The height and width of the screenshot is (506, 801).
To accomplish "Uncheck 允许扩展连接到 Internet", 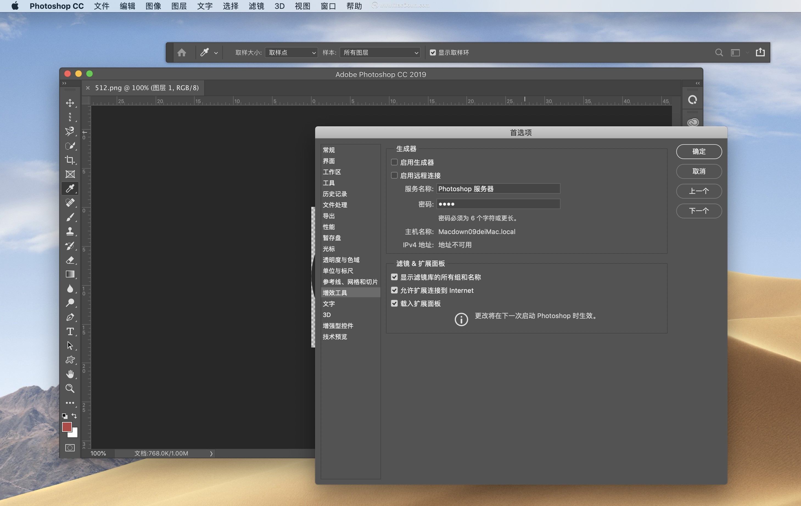I will (x=394, y=290).
